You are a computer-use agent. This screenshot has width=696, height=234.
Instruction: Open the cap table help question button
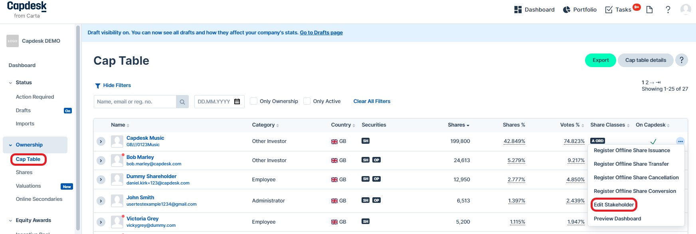(x=682, y=60)
